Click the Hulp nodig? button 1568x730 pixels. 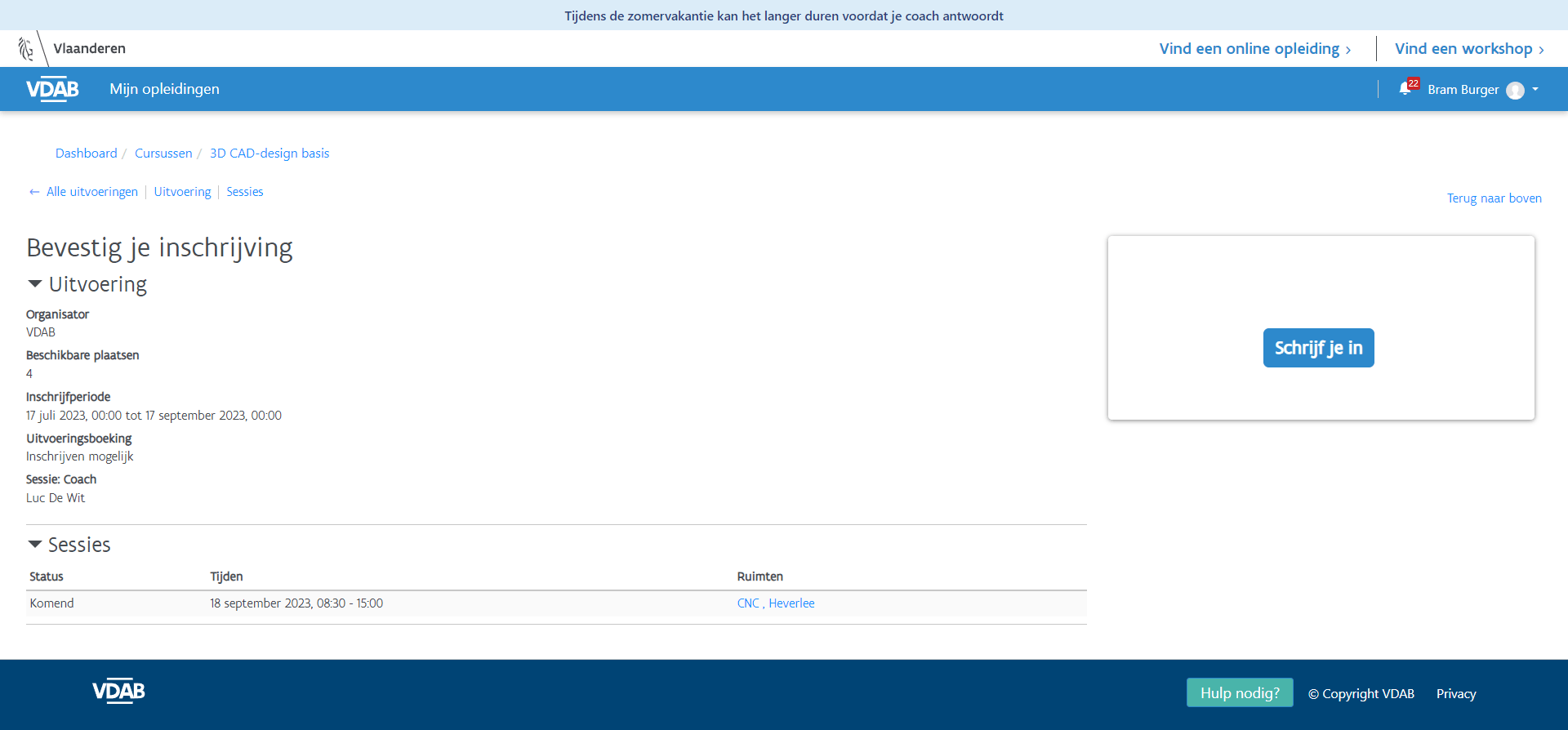[1239, 693]
